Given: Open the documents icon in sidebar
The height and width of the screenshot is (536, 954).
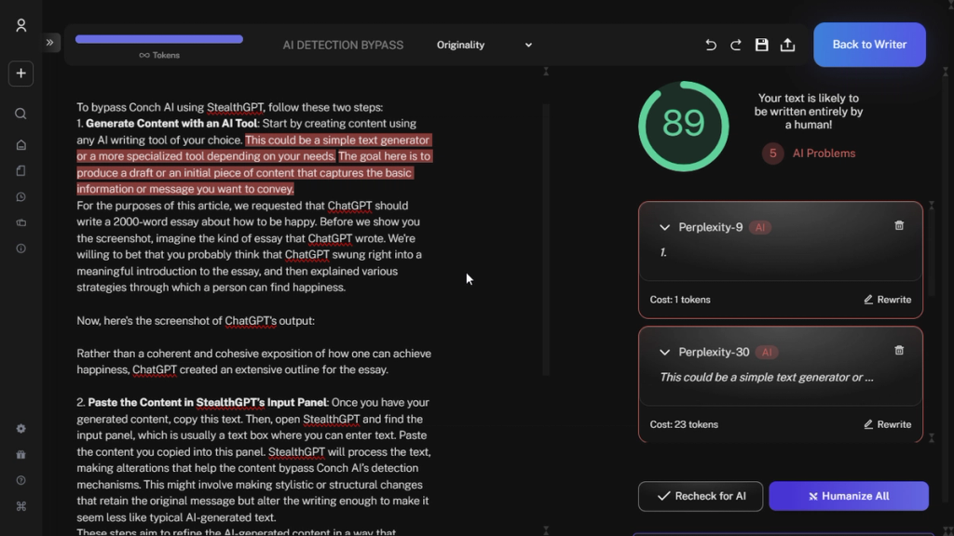Looking at the screenshot, I should (20, 171).
